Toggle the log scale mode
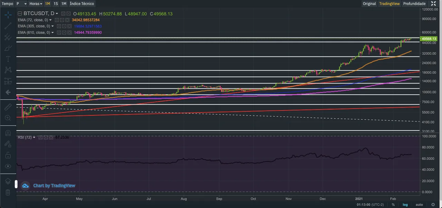The height and width of the screenshot is (208, 442). tap(405, 205)
